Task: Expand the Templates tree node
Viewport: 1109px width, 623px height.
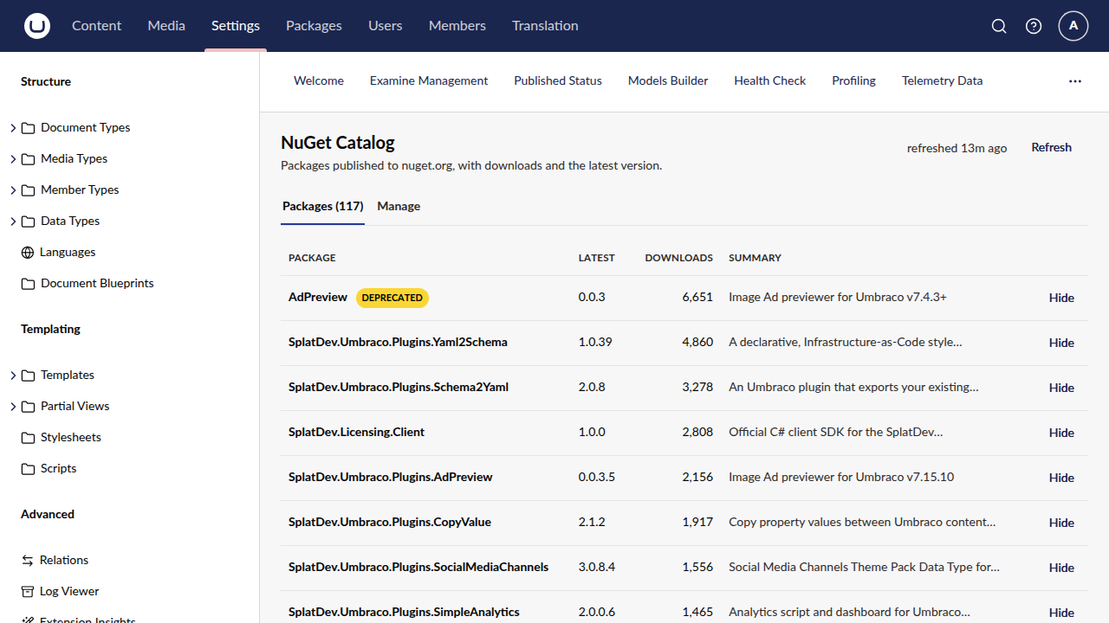Action: 13,376
